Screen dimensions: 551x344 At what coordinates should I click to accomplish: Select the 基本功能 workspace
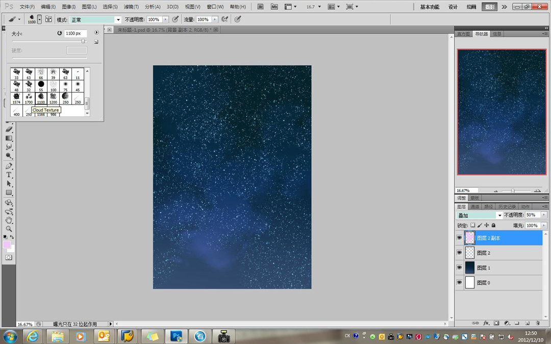pyautogui.click(x=430, y=7)
